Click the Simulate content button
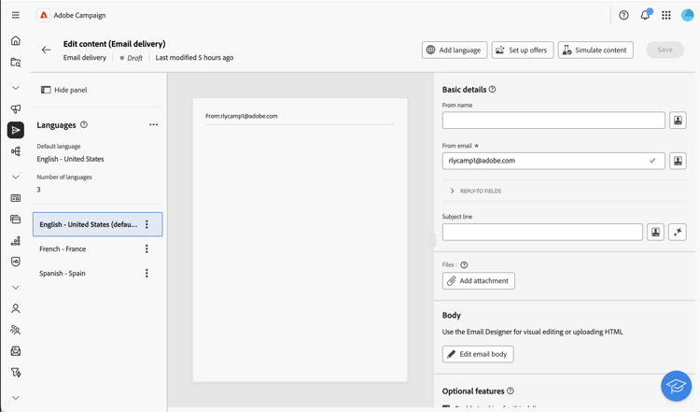Screen dimensions: 700x412 [595, 50]
